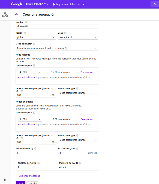
Task: Focus the Nodos count field showing 2
Action: click(x=36, y=153)
